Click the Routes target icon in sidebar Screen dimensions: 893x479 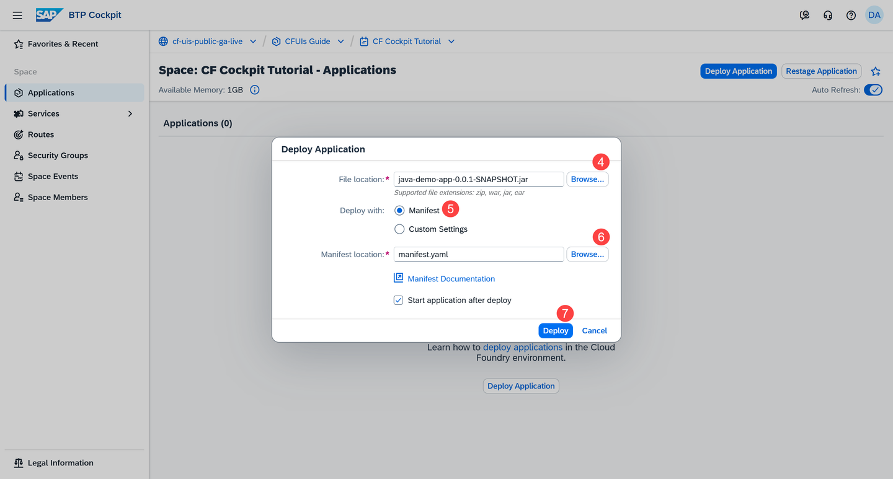(19, 134)
